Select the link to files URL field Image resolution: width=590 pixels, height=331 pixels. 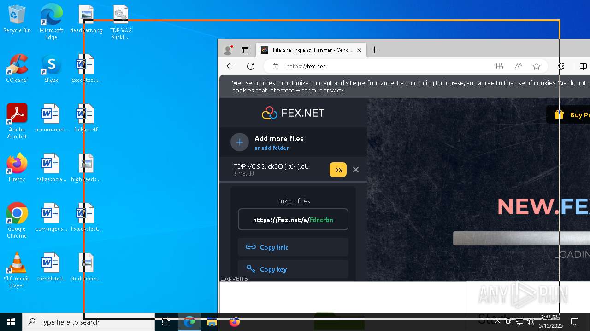click(293, 220)
